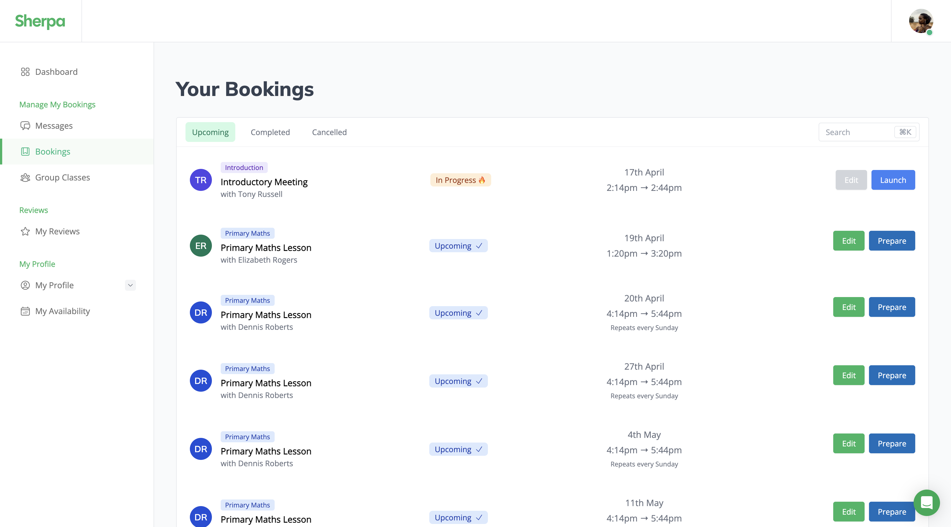Click the bookings Search field
951x527 pixels.
click(x=857, y=132)
